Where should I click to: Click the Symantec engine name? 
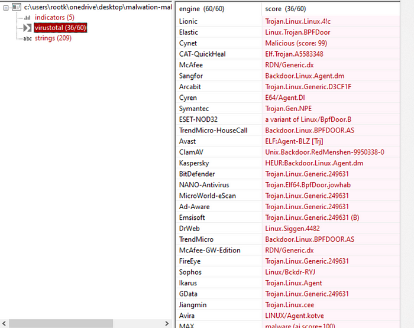point(194,109)
